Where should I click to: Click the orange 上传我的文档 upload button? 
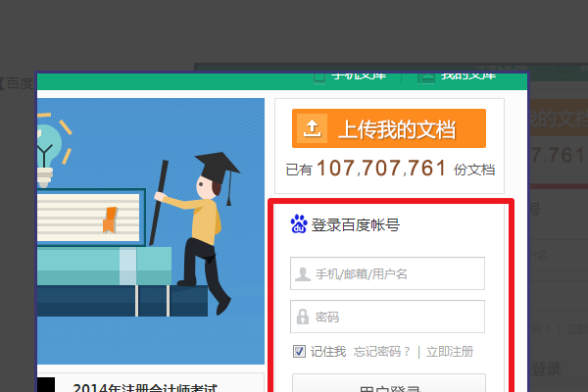(389, 128)
